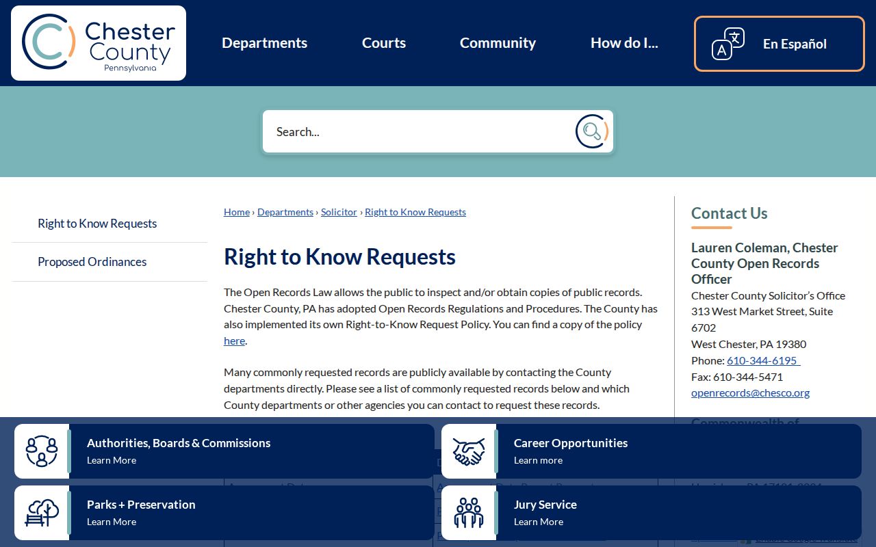Click the Fax: 610-344-5471 text

[x=737, y=377]
